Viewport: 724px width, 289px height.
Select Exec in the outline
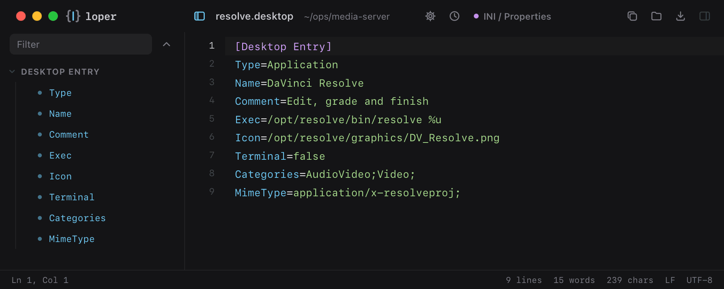click(x=60, y=155)
